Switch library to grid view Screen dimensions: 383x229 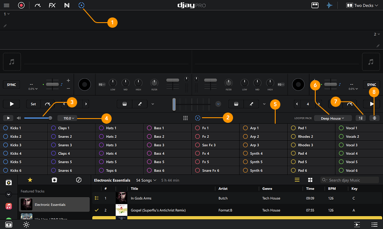310,180
